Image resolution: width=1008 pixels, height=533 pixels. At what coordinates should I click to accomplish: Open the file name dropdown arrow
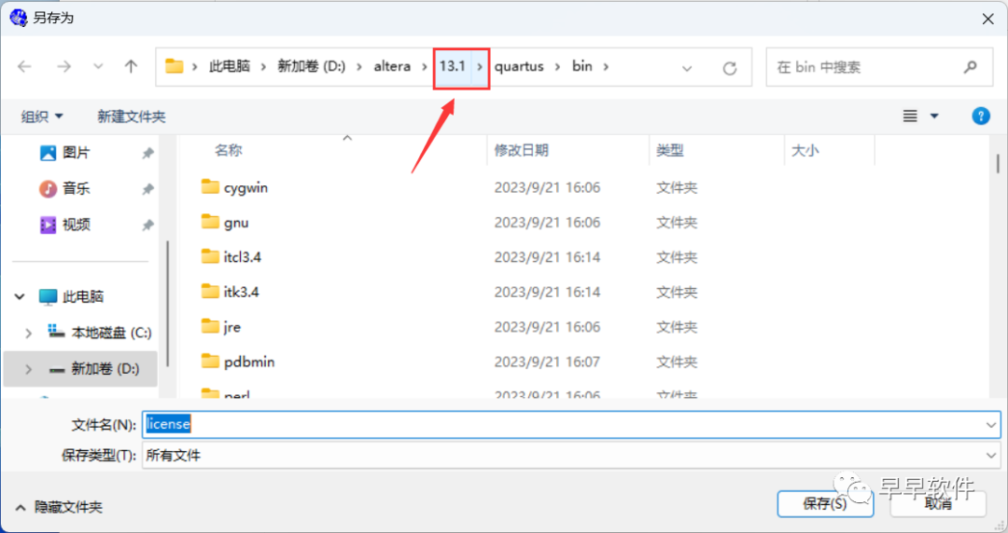click(x=990, y=425)
